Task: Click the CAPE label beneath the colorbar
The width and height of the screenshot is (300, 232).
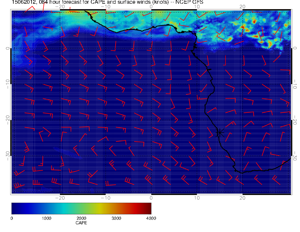Action: [x=81, y=223]
